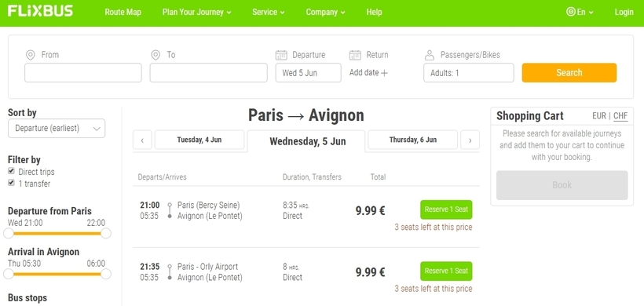Click the orange Search button
The height and width of the screenshot is (306, 644).
click(569, 73)
